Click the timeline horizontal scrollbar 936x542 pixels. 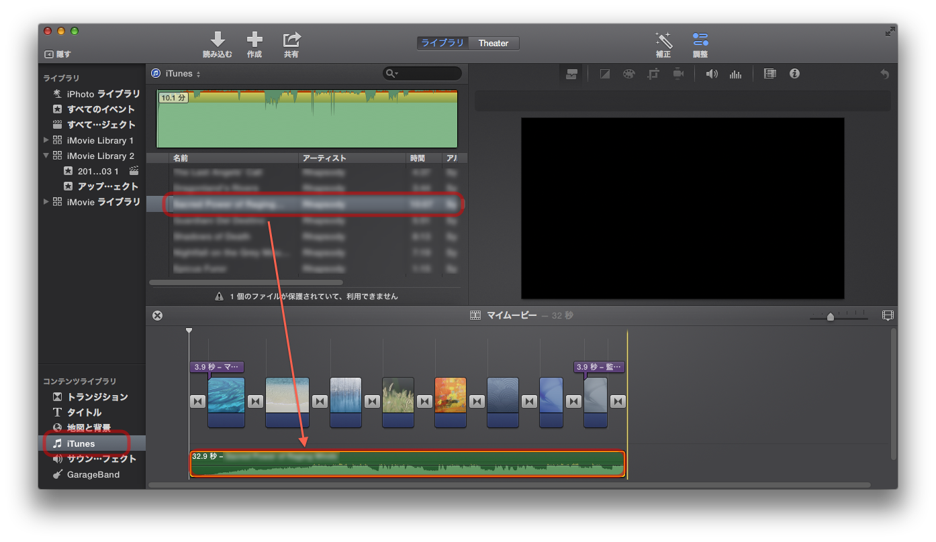point(509,484)
